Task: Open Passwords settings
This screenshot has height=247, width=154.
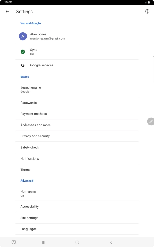Action: point(77,103)
